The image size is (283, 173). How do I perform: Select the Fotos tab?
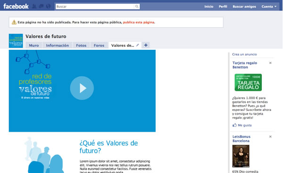pyautogui.click(x=81, y=45)
